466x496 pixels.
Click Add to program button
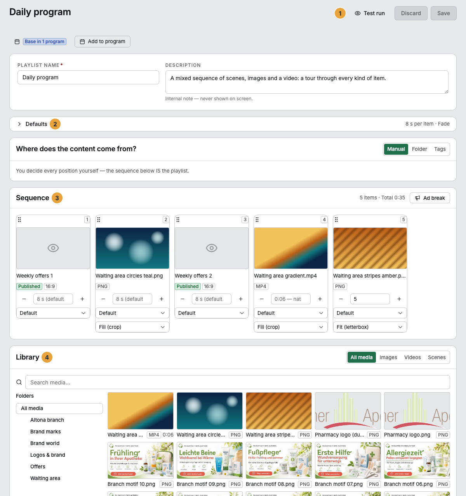[103, 42]
